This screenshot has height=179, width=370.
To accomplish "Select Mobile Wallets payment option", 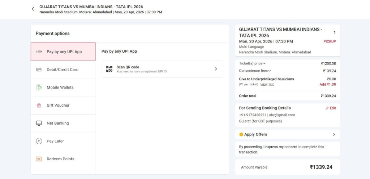I will 60,88.
